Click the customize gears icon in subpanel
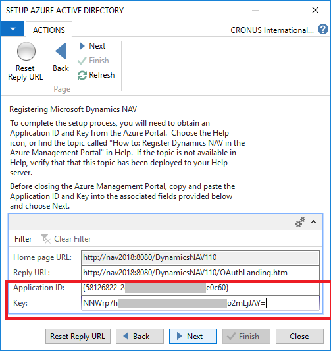Viewport: 331px width, 351px height. click(x=299, y=222)
